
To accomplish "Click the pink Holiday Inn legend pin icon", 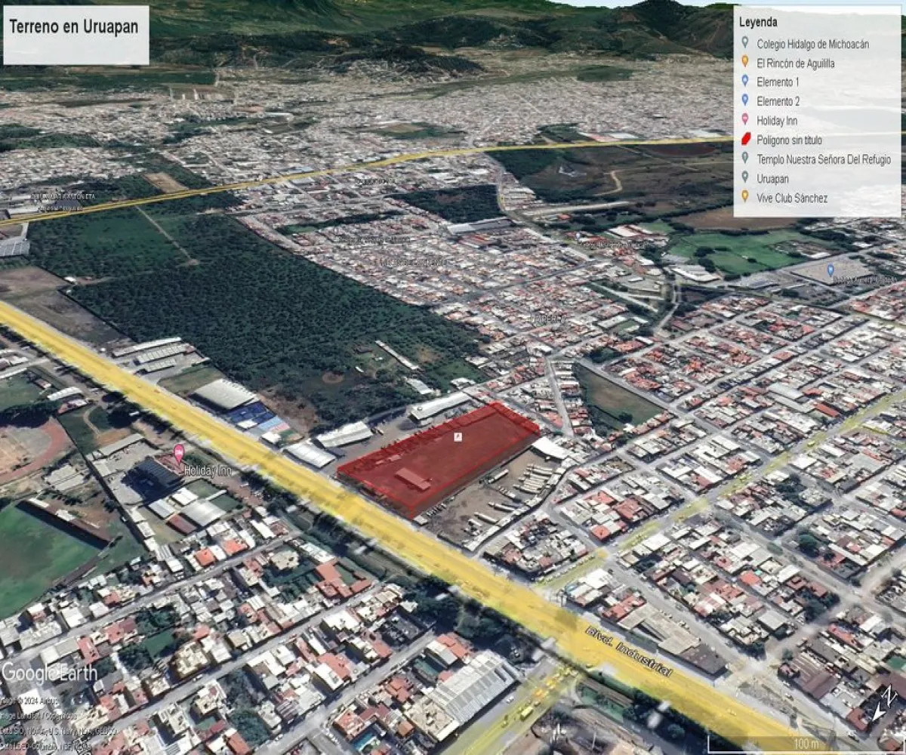I will point(746,121).
